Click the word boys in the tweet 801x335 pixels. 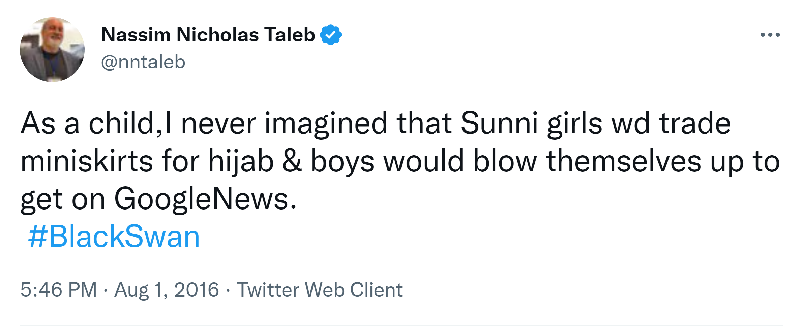[342, 161]
